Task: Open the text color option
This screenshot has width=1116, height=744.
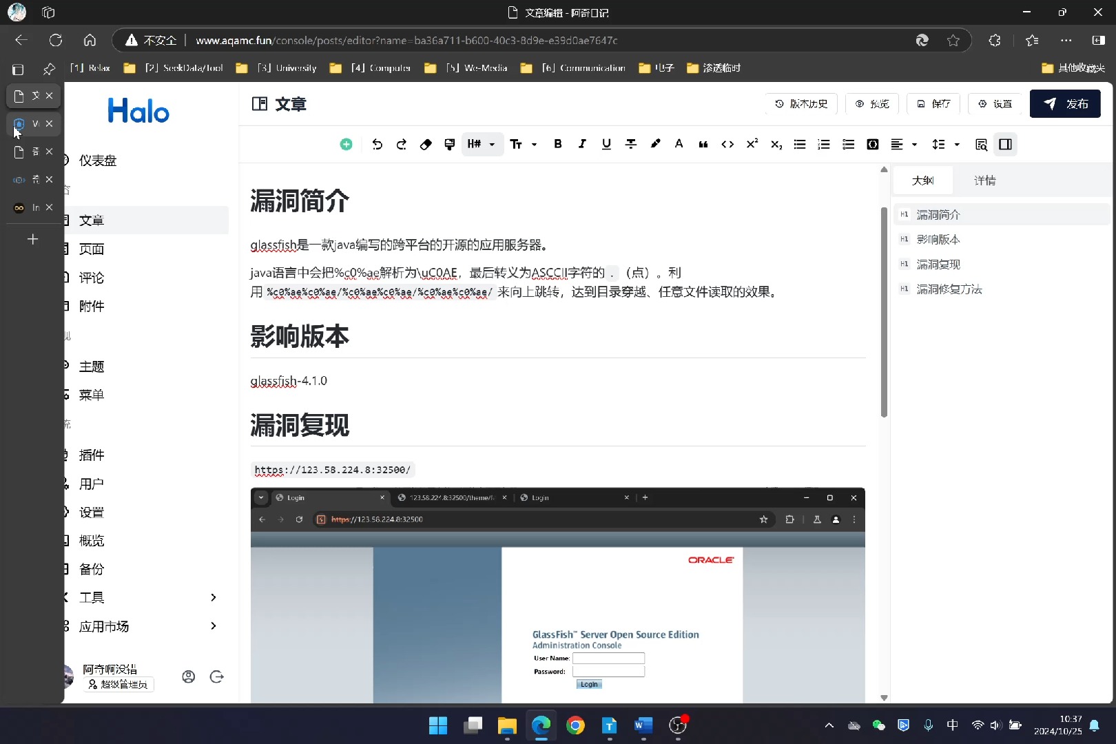Action: pyautogui.click(x=679, y=144)
